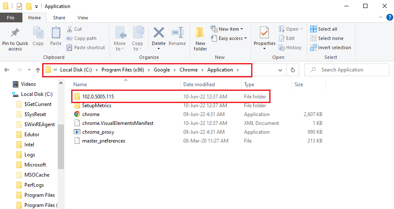Click the Copy ribbon button
This screenshot has width=394, height=209.
[x=38, y=37]
